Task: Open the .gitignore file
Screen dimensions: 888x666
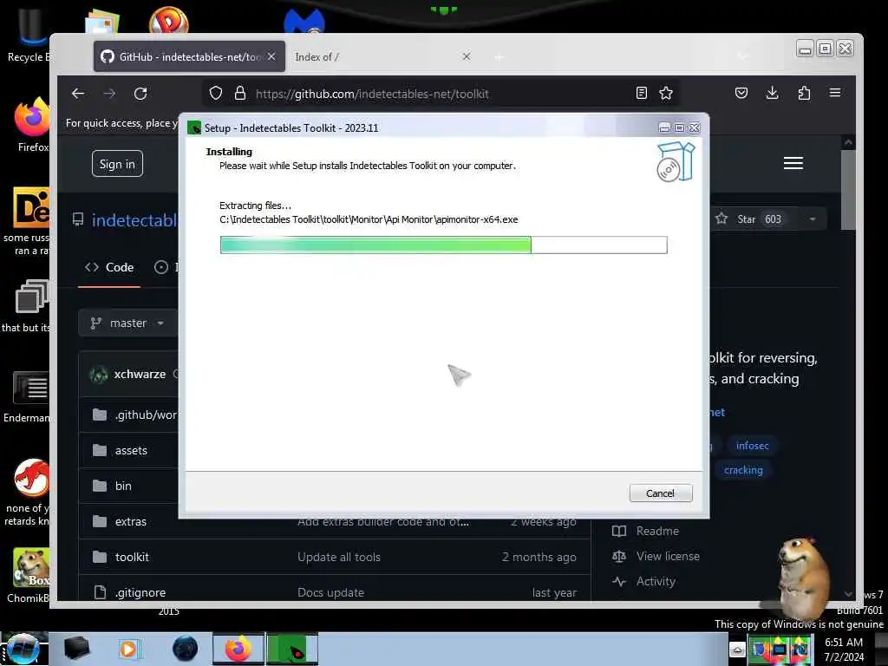Action: click(140, 593)
